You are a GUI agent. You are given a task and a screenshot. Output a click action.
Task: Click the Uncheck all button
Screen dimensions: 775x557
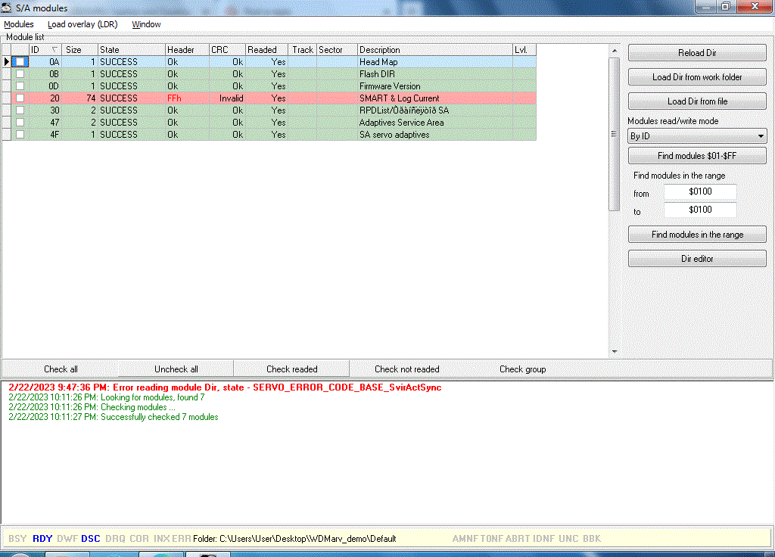[x=176, y=369]
